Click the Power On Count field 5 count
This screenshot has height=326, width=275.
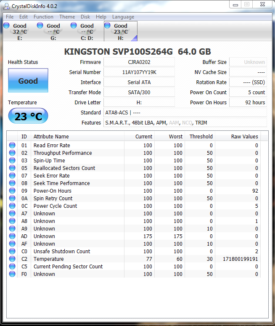(248, 92)
